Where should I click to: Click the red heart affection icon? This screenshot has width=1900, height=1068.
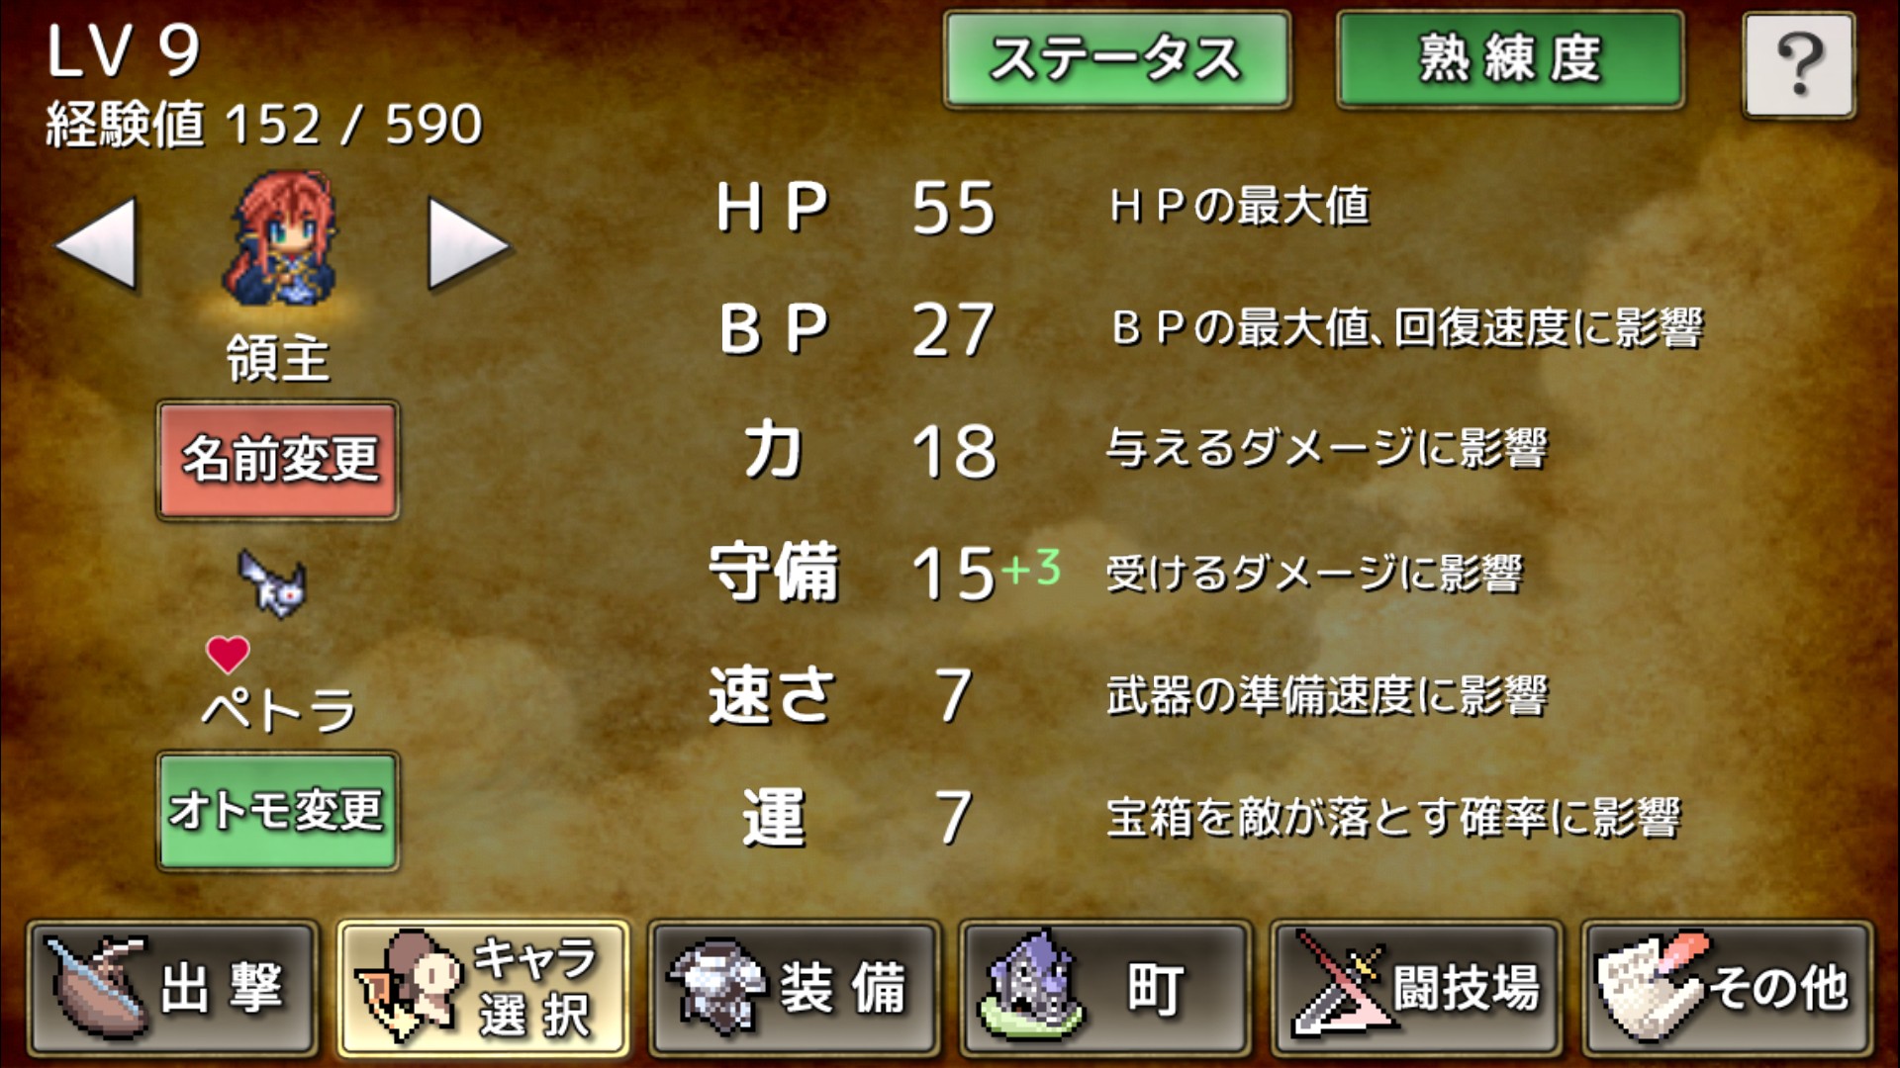coord(228,653)
